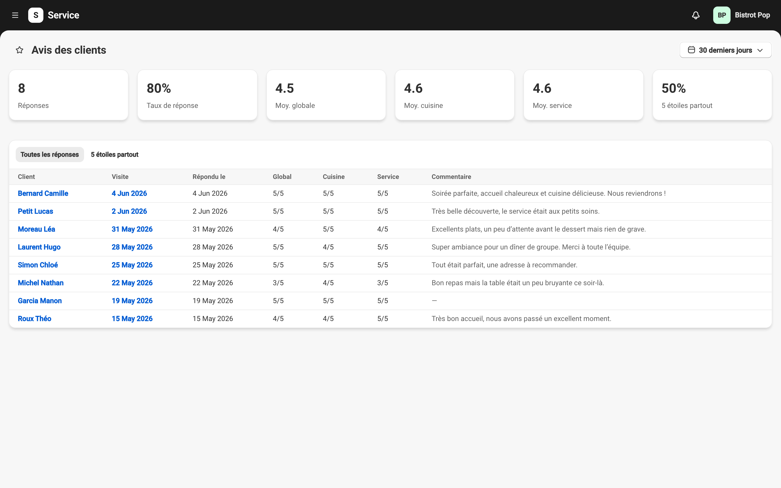781x488 pixels.
Task: Open client Bernard Camille
Action: coord(43,193)
